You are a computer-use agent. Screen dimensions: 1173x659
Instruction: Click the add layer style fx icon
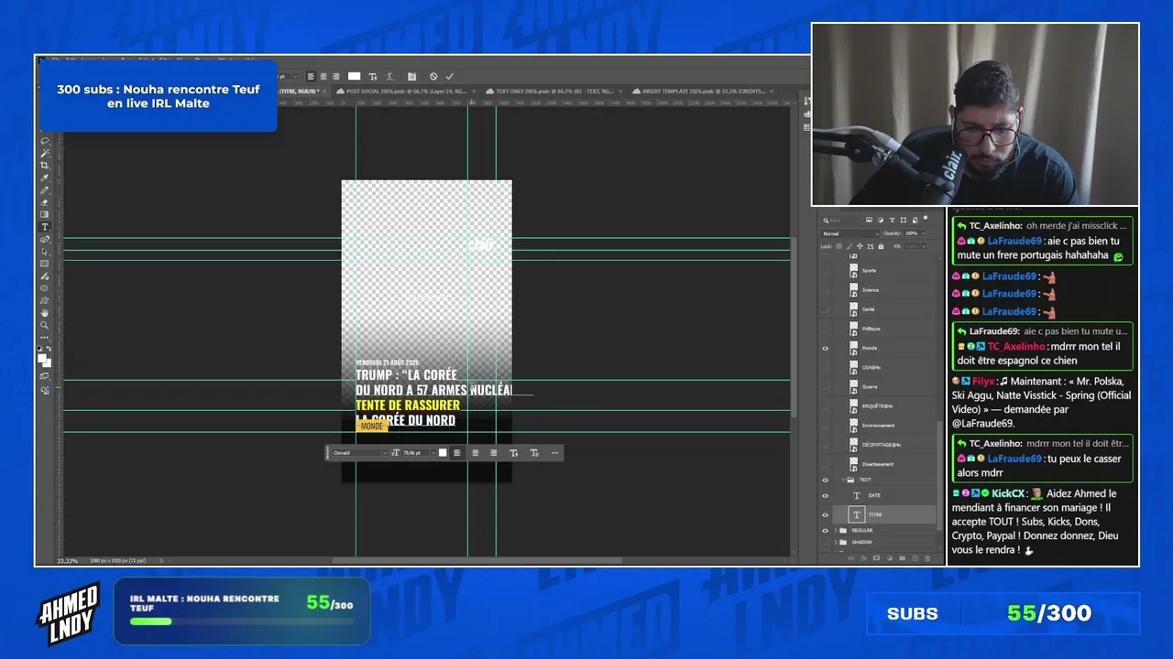[863, 557]
